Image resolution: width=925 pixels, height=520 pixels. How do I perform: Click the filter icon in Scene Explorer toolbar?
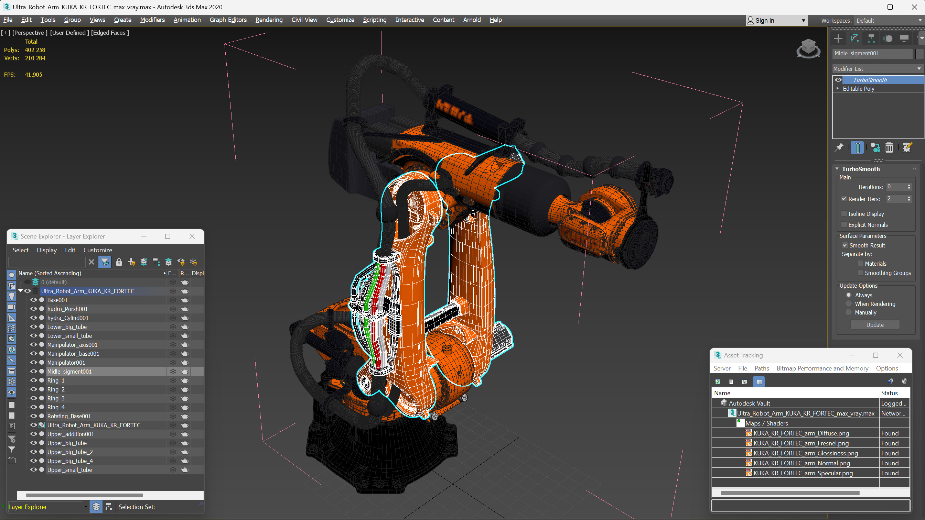point(105,262)
